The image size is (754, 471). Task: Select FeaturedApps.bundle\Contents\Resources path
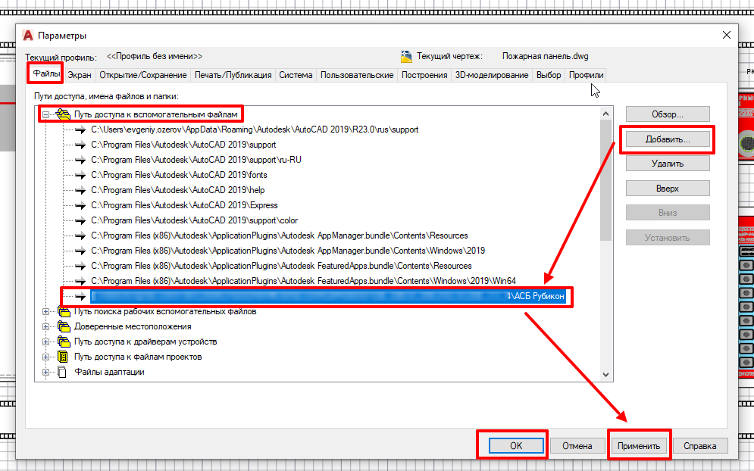(x=281, y=266)
